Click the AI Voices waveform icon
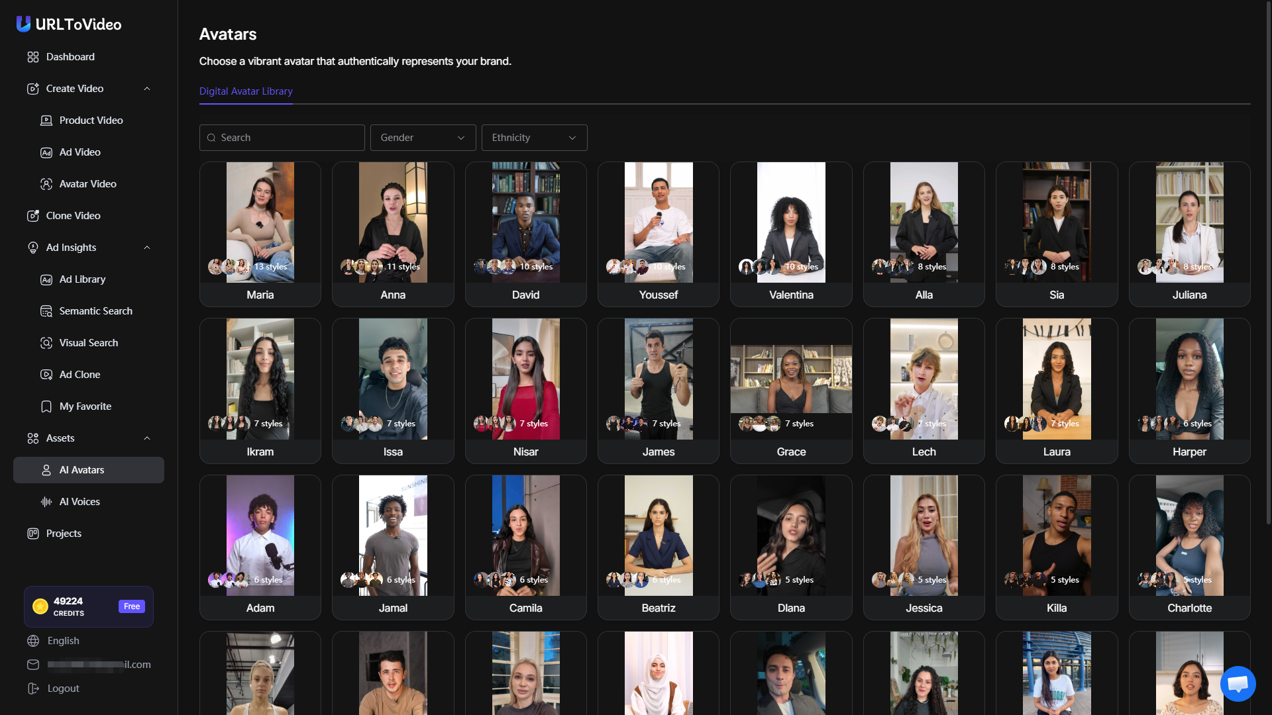The height and width of the screenshot is (715, 1272). [46, 502]
